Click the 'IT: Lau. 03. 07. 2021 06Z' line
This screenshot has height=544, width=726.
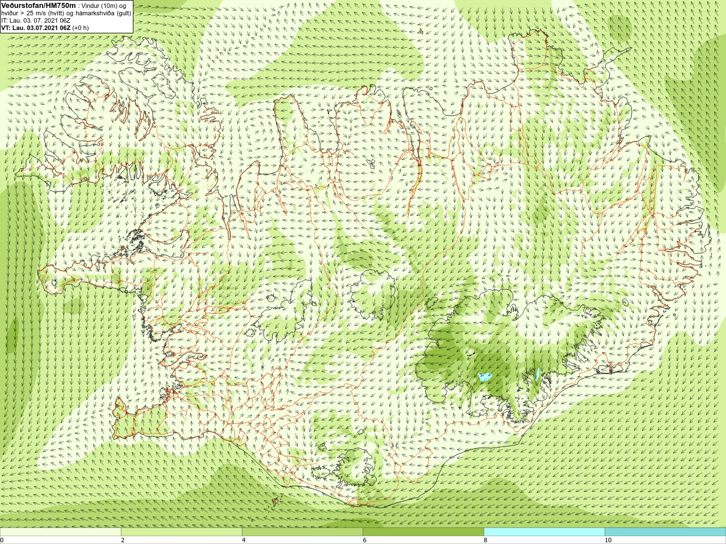(36, 20)
